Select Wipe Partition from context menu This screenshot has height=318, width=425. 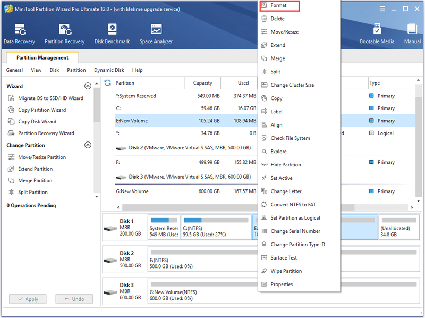(286, 271)
